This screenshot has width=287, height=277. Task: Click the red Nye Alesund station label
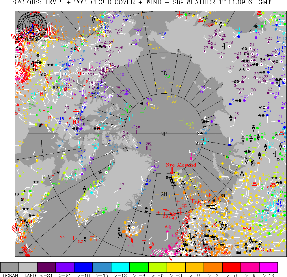[x=181, y=165]
